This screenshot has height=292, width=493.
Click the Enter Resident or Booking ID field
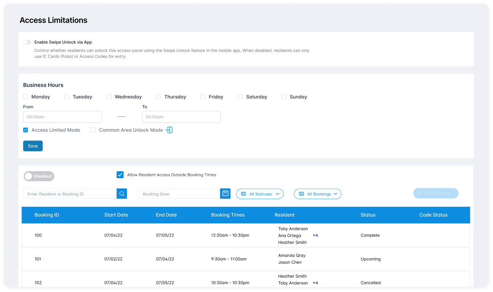(x=70, y=194)
